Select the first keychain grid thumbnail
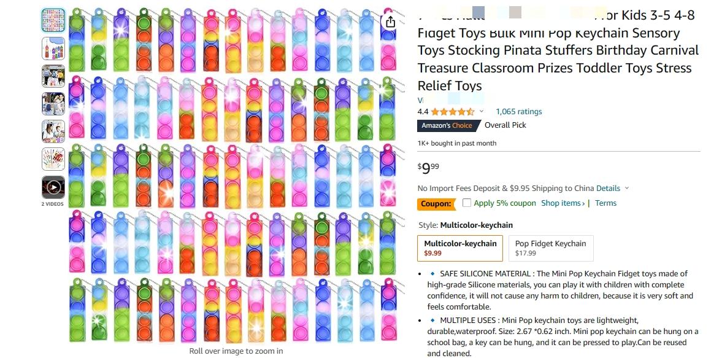 53,20
